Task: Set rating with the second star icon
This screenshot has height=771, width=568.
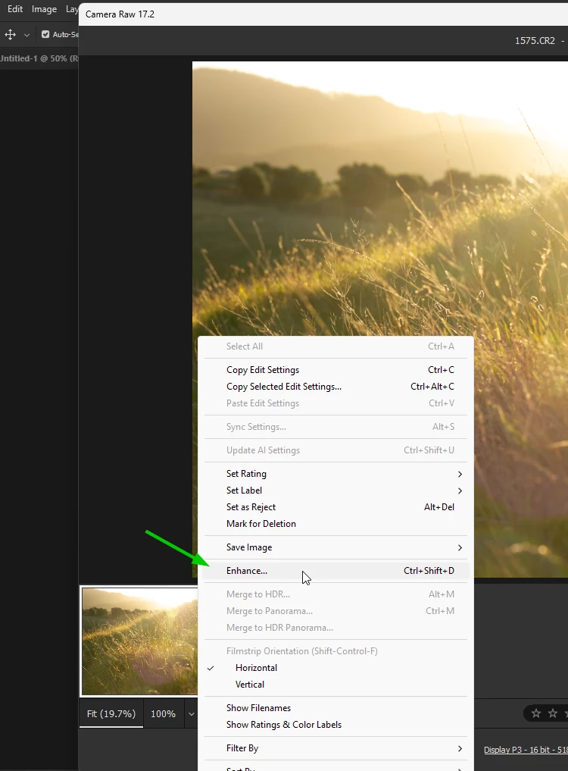Action: click(553, 713)
